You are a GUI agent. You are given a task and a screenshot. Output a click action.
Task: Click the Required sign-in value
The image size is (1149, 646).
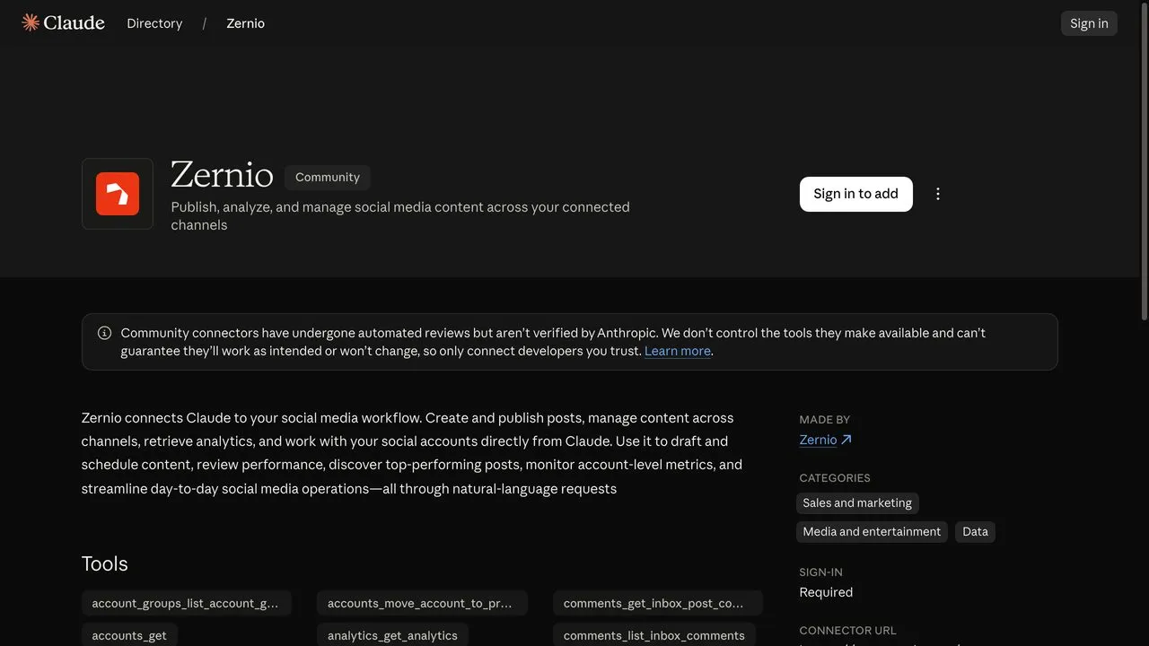click(826, 592)
